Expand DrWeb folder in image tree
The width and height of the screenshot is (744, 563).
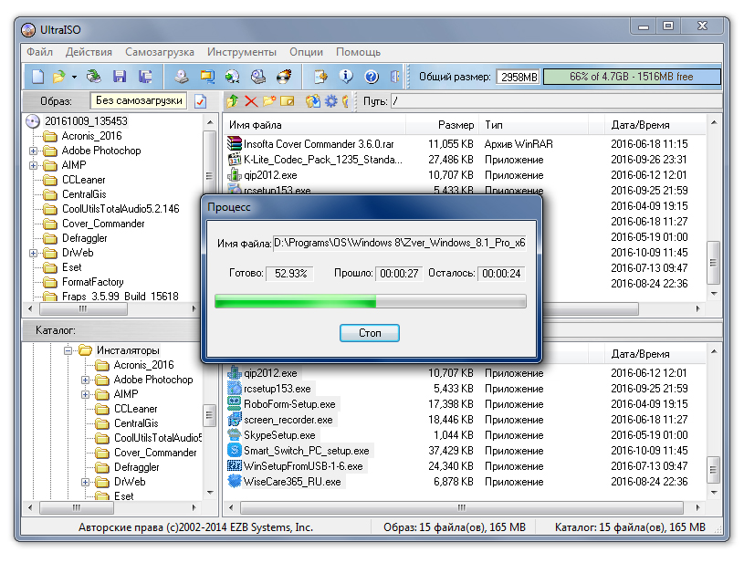pos(33,253)
